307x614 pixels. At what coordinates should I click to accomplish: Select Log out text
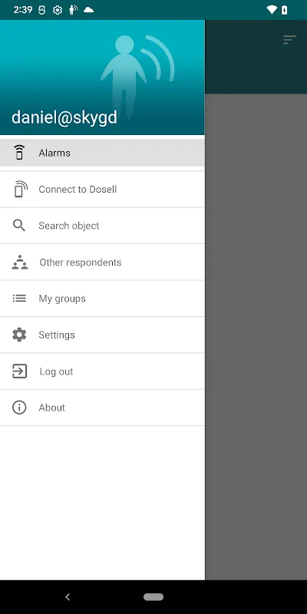coord(56,371)
